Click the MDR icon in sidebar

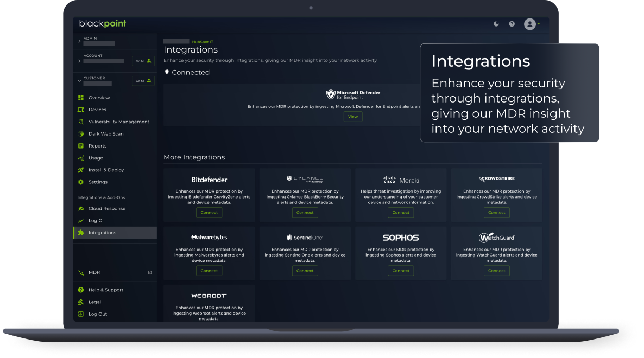pos(81,273)
